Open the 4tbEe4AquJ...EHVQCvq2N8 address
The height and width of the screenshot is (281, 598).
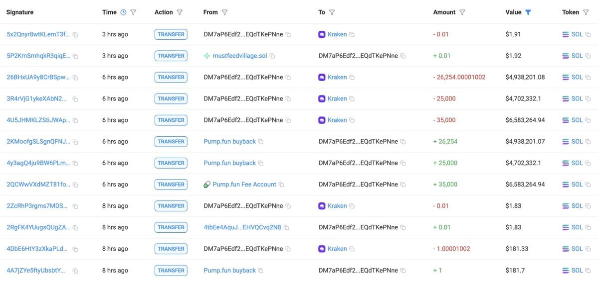[x=242, y=227]
